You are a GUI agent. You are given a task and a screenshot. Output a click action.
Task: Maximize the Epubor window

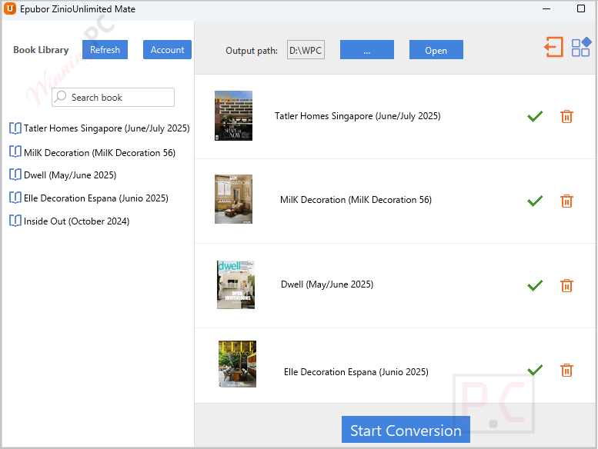pos(581,8)
